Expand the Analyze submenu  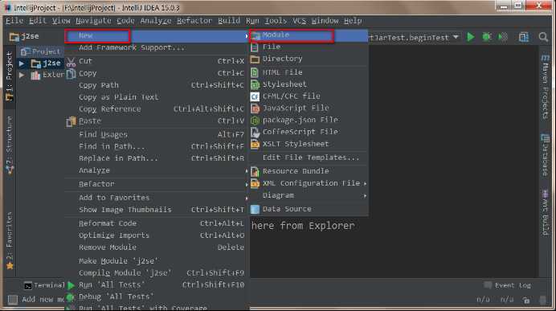[246, 171]
